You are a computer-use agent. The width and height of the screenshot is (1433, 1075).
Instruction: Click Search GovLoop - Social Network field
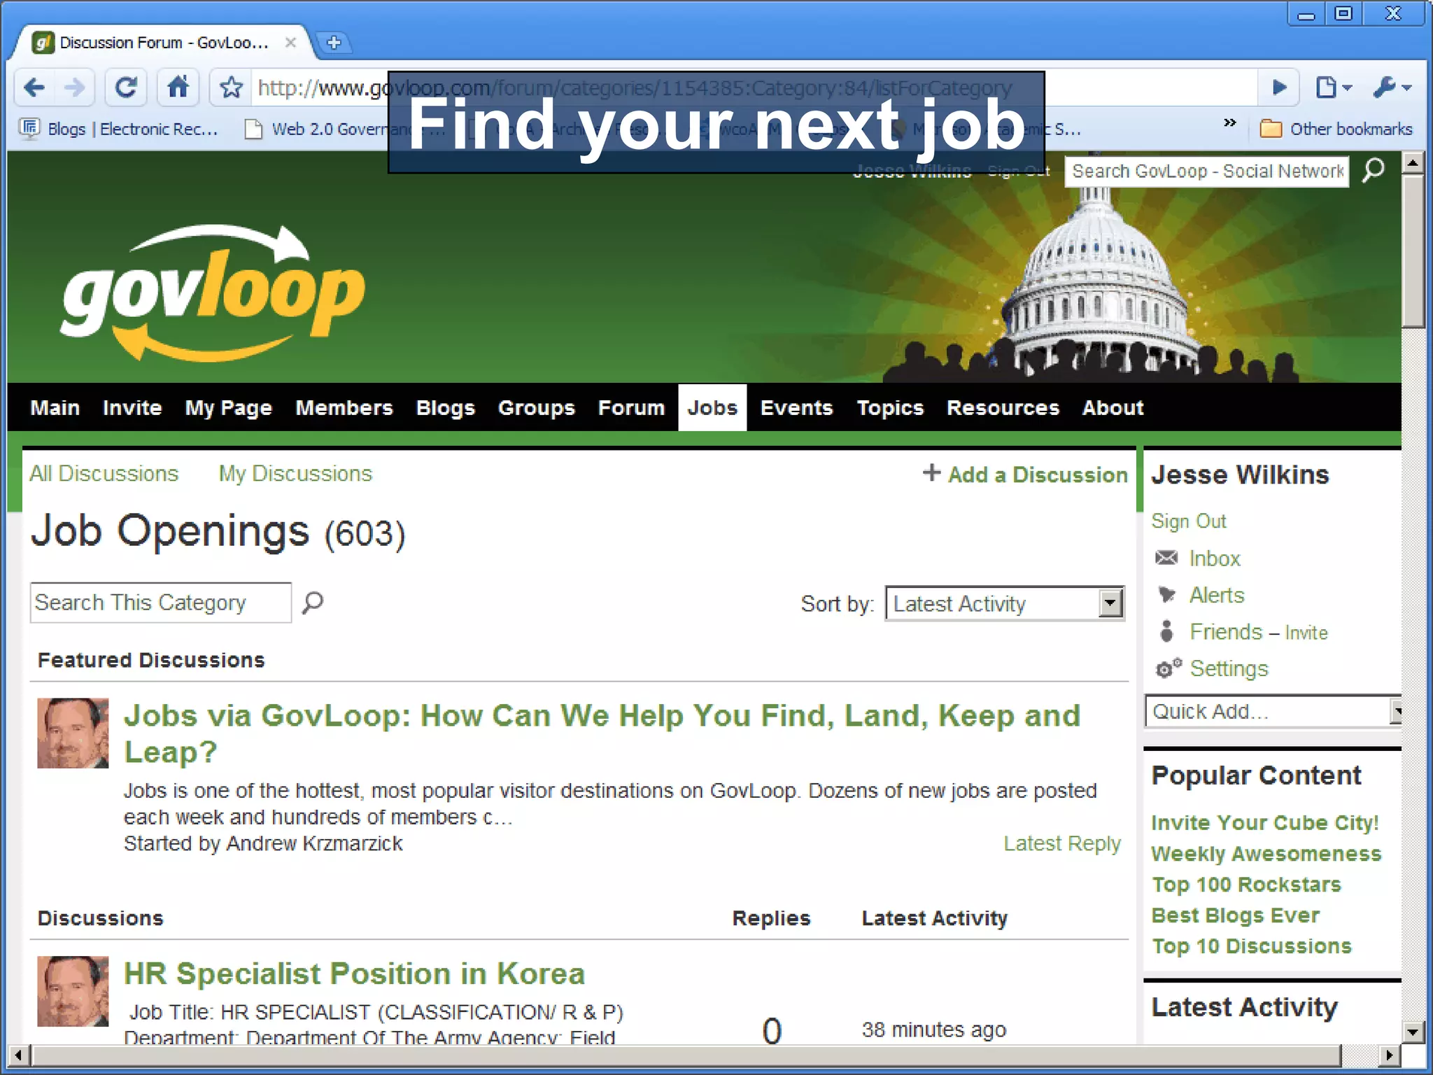(1206, 171)
